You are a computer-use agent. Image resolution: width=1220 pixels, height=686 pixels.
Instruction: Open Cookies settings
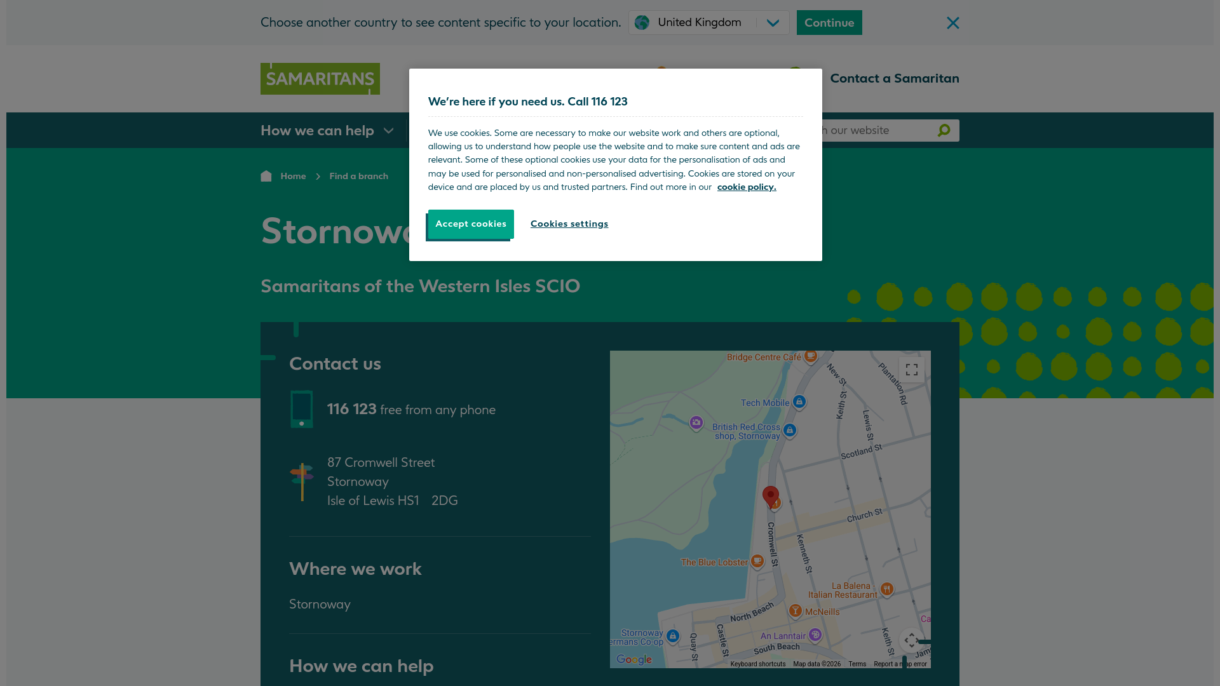(x=569, y=224)
